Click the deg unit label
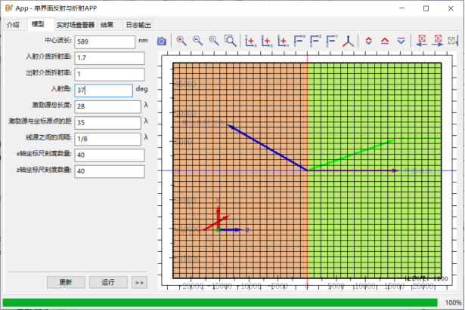 tap(141, 89)
